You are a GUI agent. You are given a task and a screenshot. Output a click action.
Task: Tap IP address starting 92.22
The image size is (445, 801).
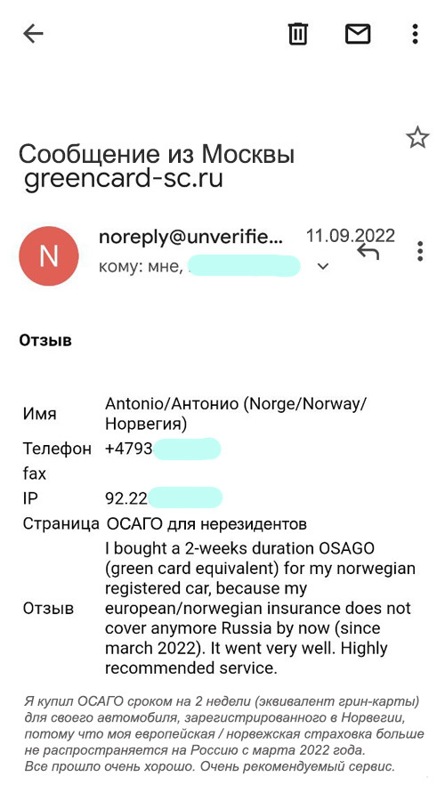point(164,498)
